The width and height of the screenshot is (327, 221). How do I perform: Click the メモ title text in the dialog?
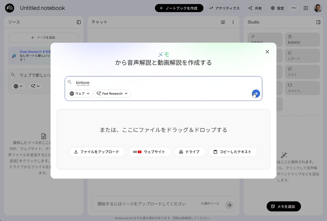[163, 54]
